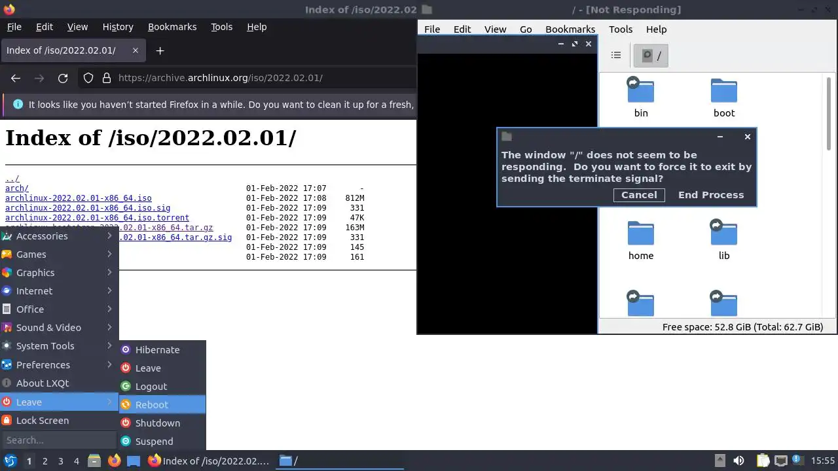
Task: Open the Go menu in file manager
Action: (x=526, y=29)
